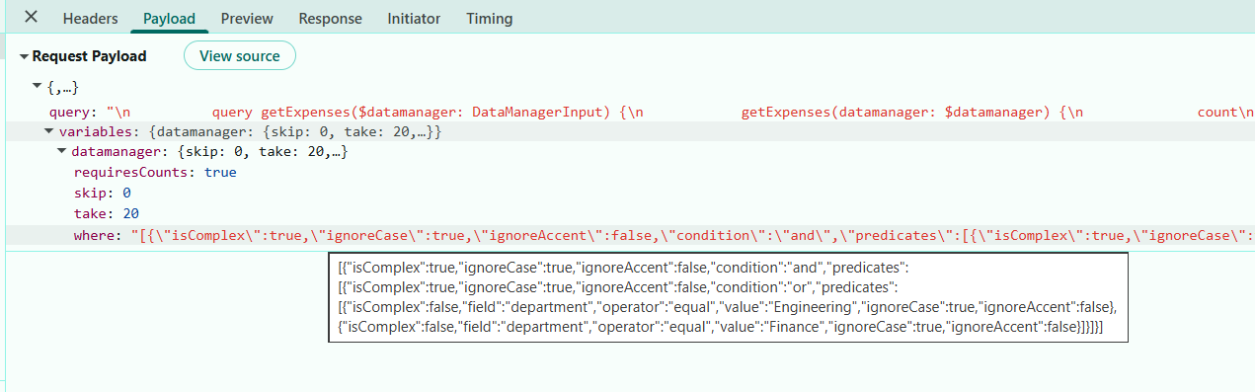Click the View source button
This screenshot has height=392, width=1255.
pyautogui.click(x=240, y=56)
